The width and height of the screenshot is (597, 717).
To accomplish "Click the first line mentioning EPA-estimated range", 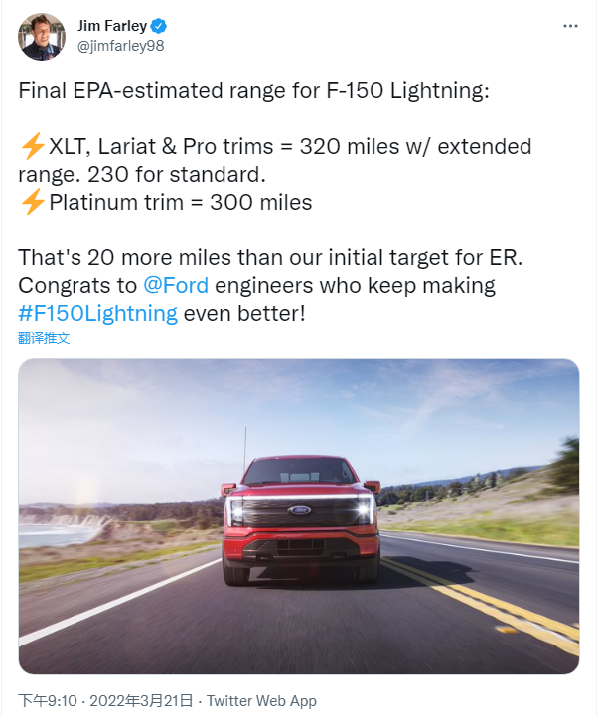I will (x=254, y=90).
